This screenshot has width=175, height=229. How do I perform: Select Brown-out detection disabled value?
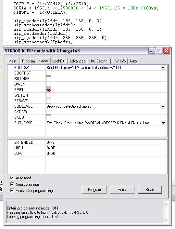tap(69, 106)
